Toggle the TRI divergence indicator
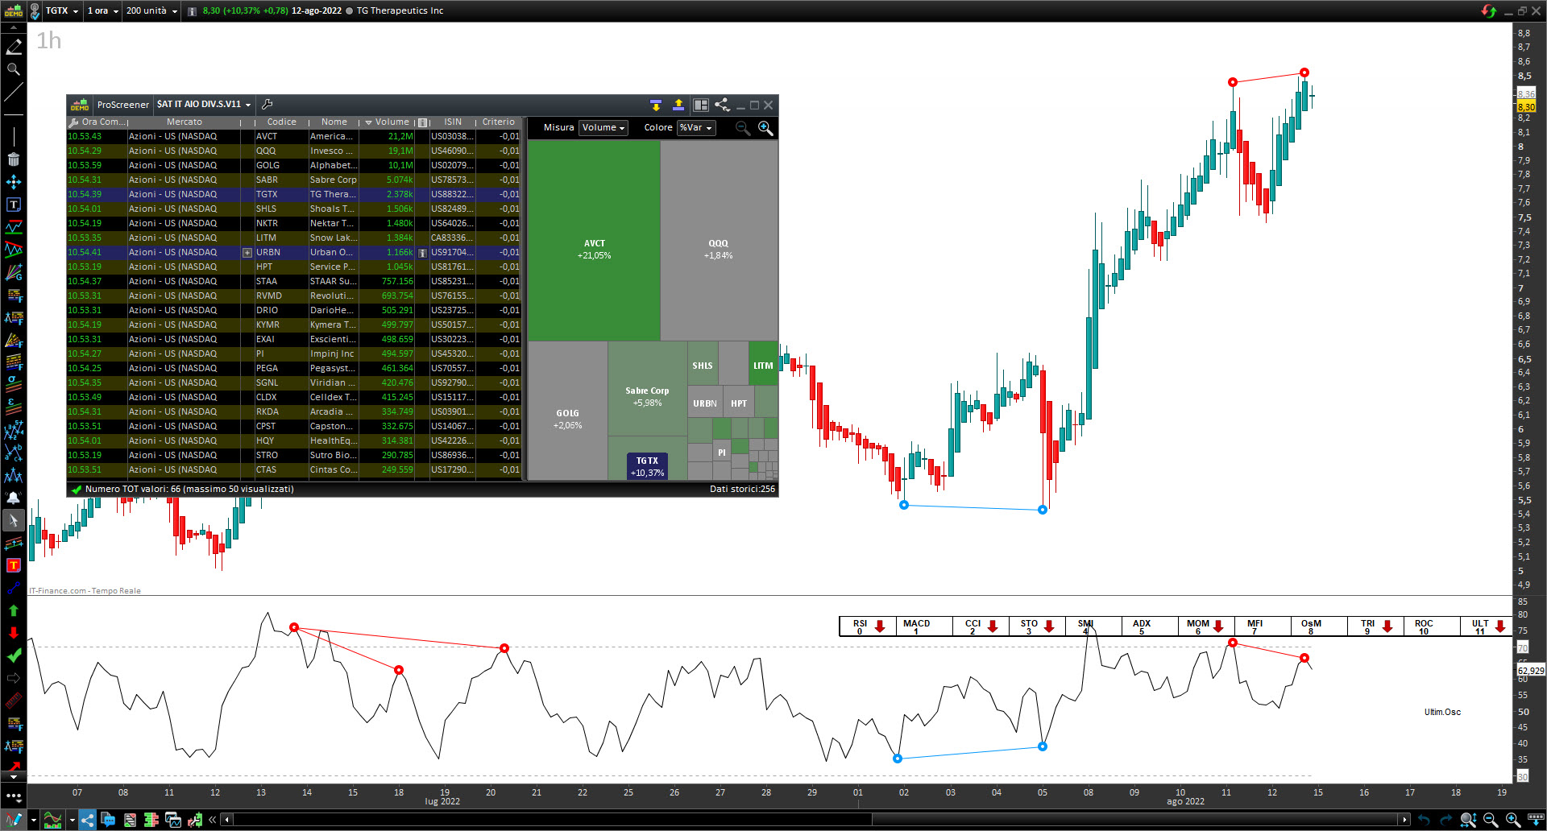This screenshot has height=831, width=1547. pyautogui.click(x=1375, y=626)
